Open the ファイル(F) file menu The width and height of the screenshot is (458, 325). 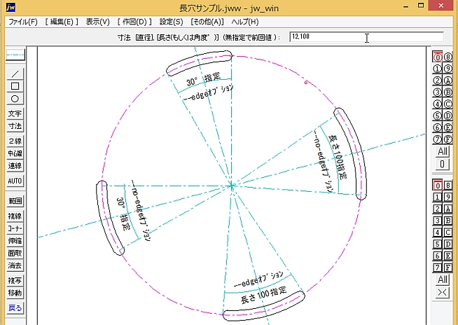(x=23, y=22)
